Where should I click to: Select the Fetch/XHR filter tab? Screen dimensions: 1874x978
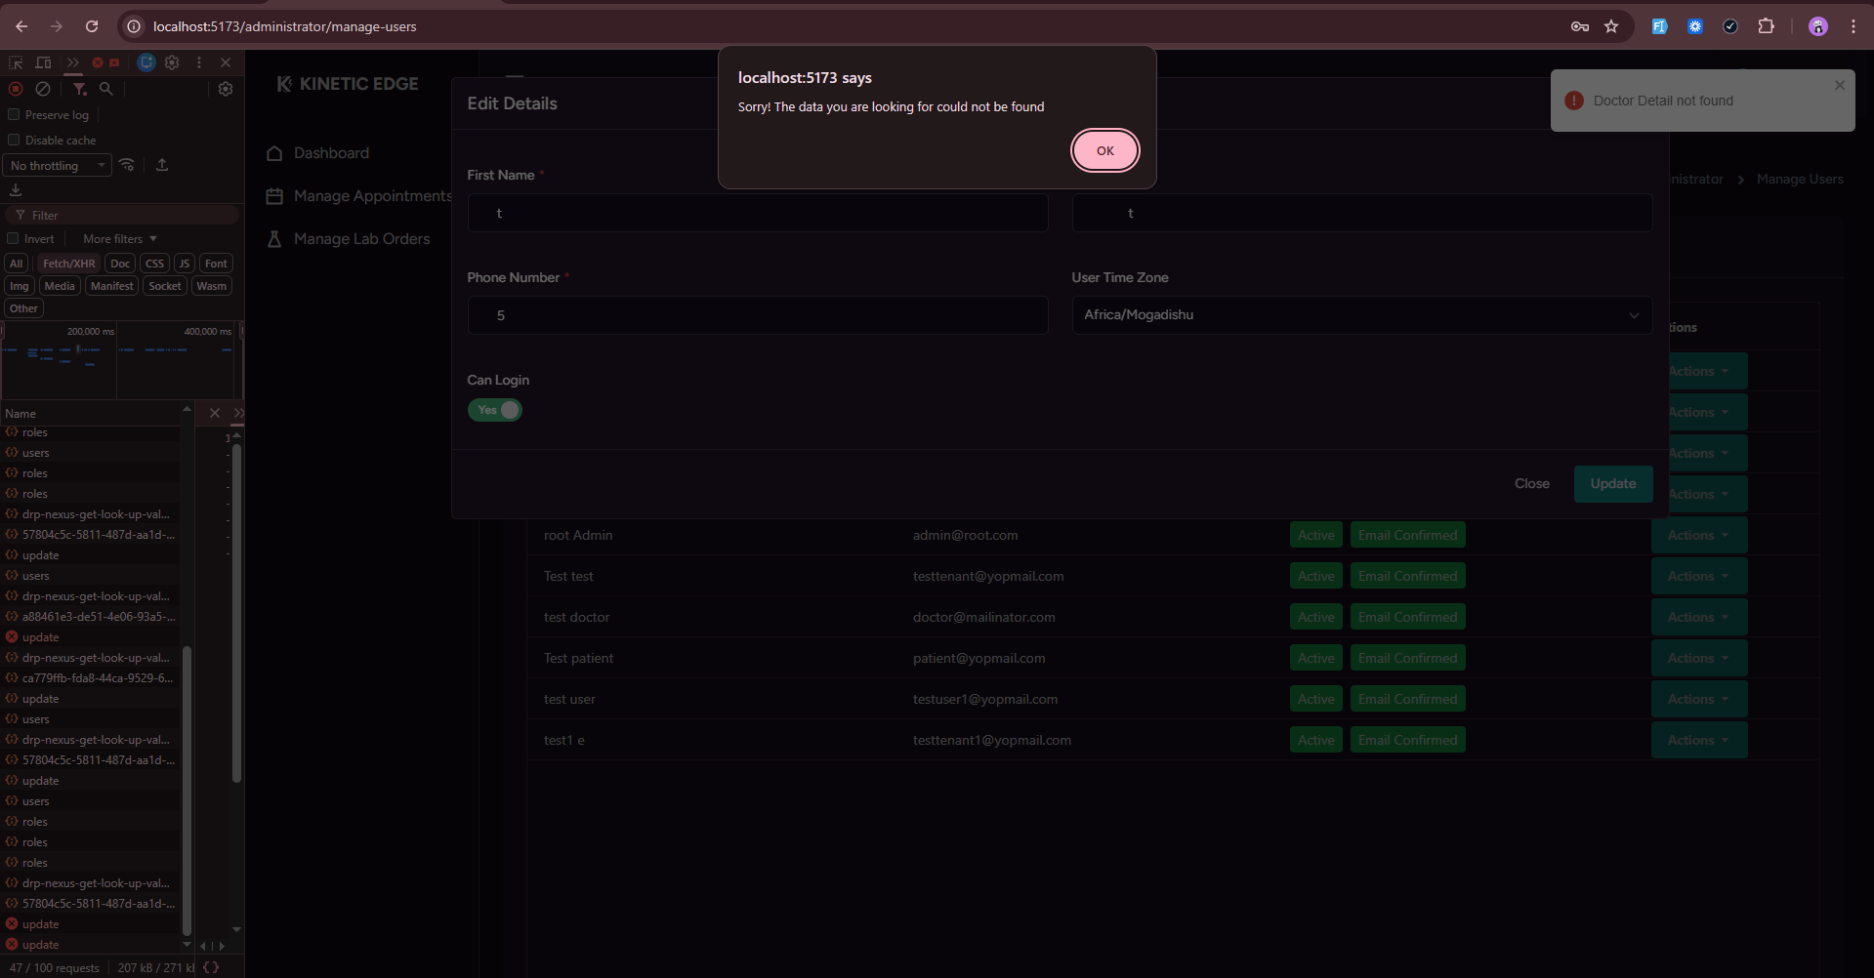pos(68,264)
